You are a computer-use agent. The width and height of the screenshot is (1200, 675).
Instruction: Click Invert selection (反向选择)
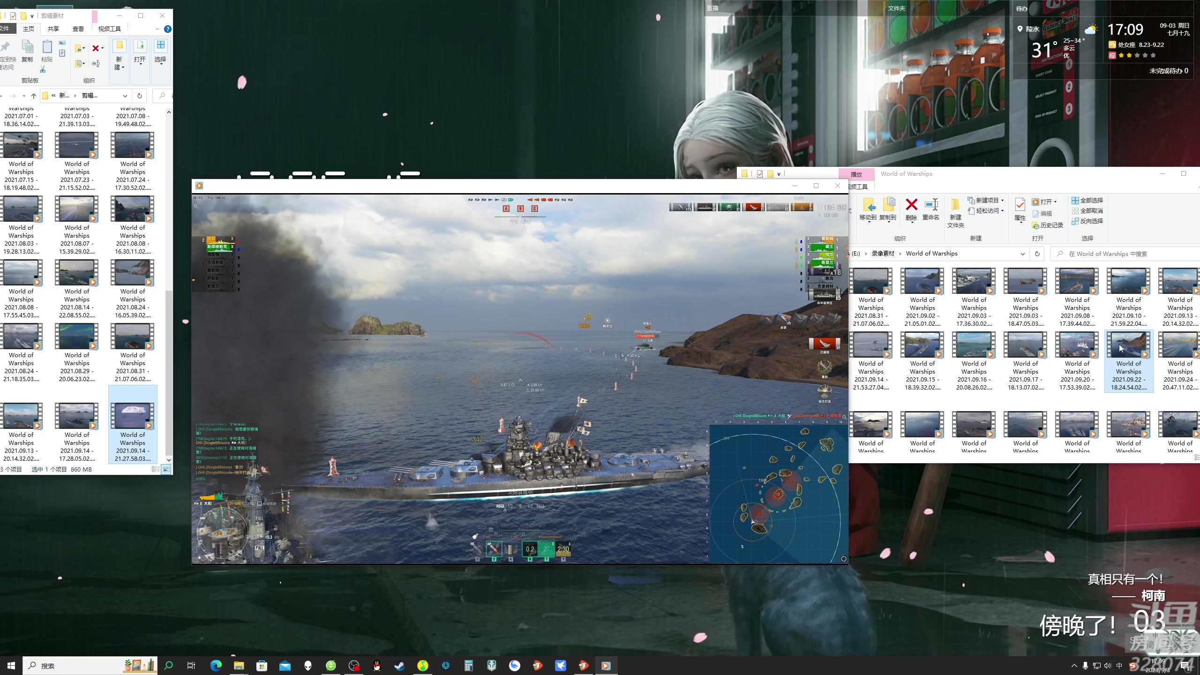[1087, 221]
